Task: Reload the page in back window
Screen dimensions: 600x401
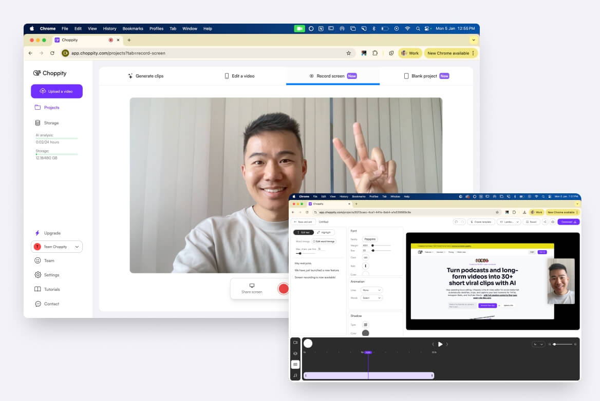Action: click(x=52, y=53)
